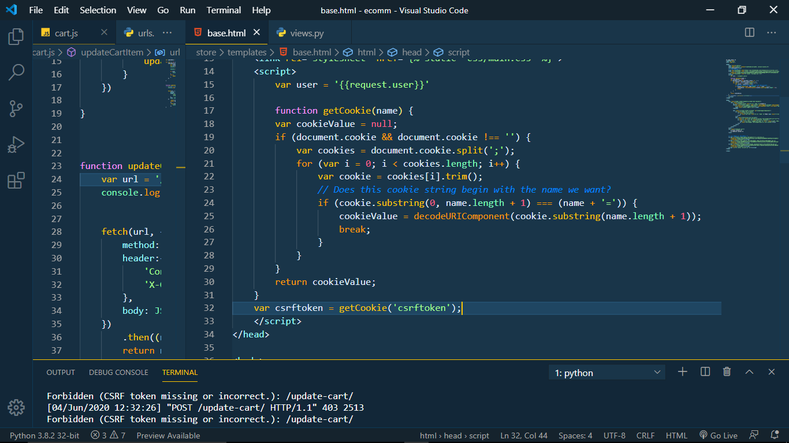Screen dimensions: 789x443
Task: Open the Source Control view
Action: (16, 108)
